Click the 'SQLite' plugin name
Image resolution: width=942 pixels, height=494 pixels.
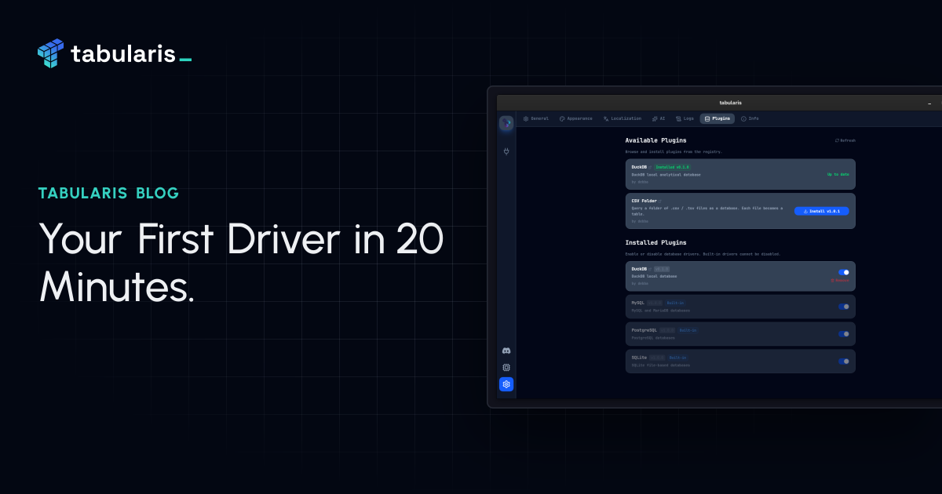[x=639, y=358]
